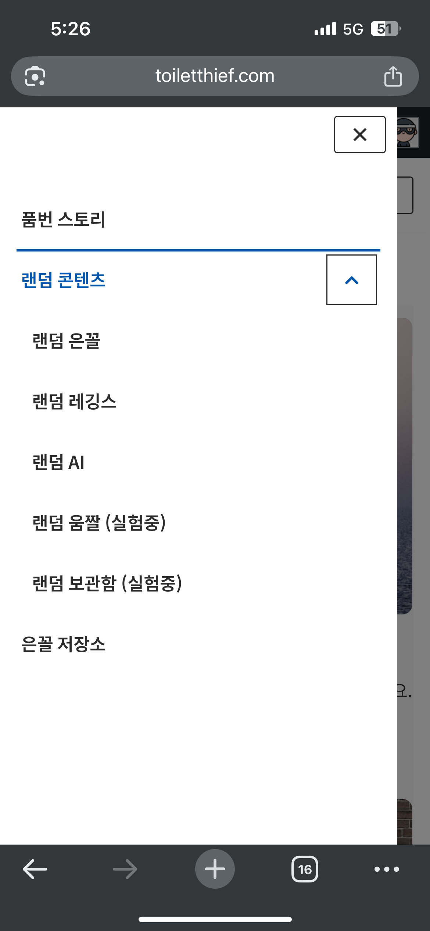Open the 랜덤 AI submenu item

58,462
